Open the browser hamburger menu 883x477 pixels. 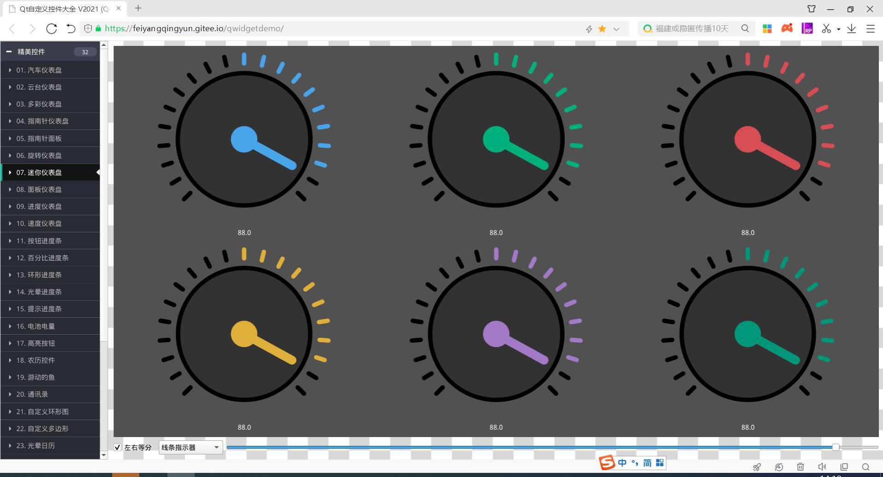pyautogui.click(x=871, y=28)
